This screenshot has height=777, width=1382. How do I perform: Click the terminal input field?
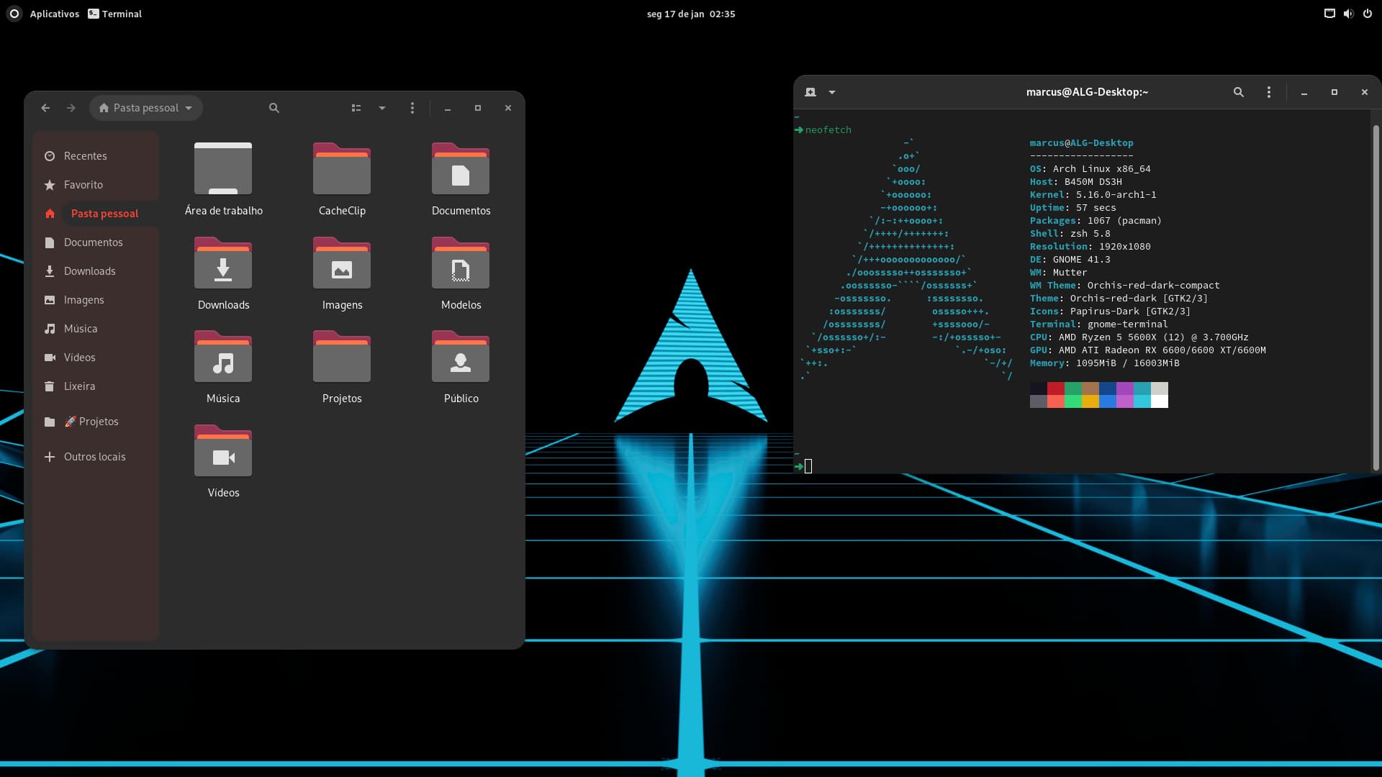point(808,464)
